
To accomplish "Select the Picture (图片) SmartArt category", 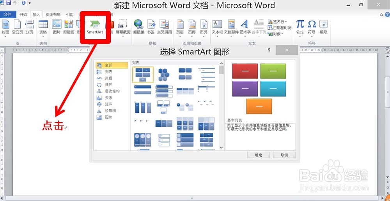I will pyautogui.click(x=112, y=117).
